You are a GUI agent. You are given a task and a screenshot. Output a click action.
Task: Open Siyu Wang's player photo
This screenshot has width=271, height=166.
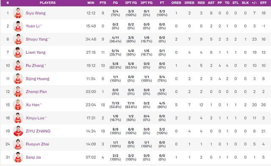click(18, 13)
